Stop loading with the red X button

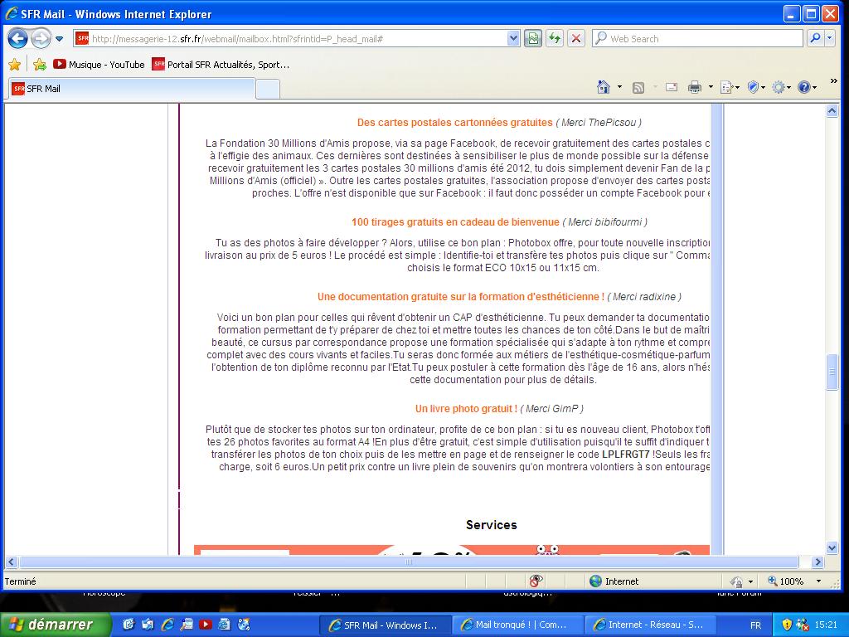pos(576,38)
